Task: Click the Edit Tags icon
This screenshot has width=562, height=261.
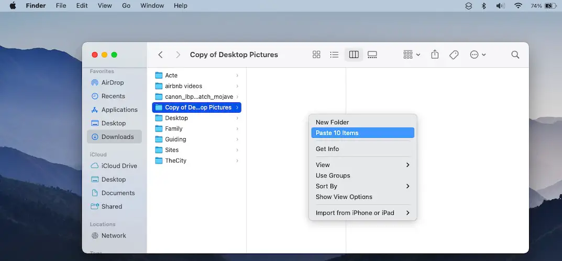Action: pyautogui.click(x=454, y=55)
